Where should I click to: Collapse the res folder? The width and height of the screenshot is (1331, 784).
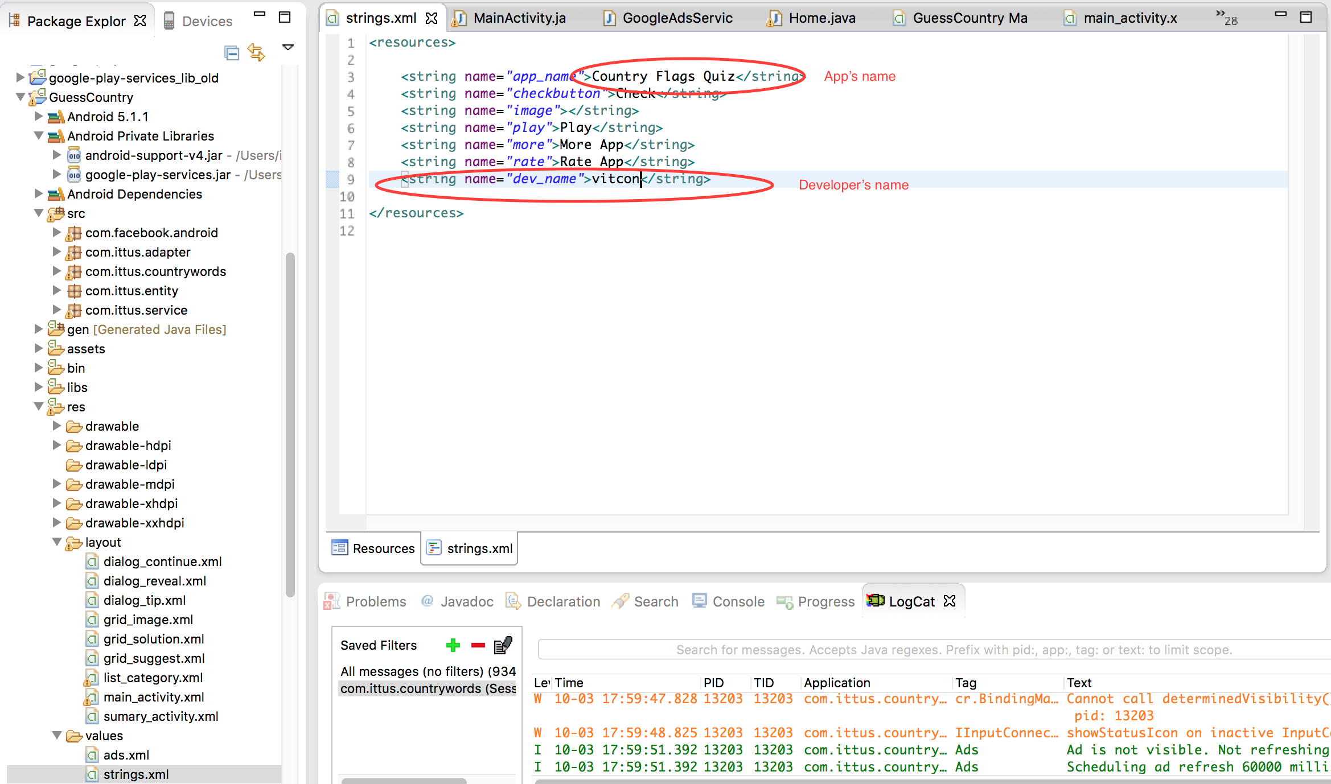click(x=39, y=406)
